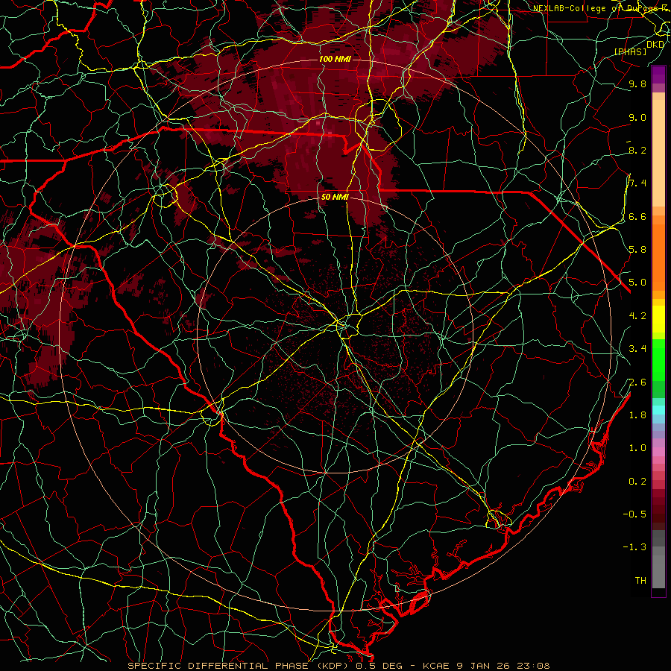This screenshot has width=671, height=671.
Task: Click the legend value '1.8'
Action: click(637, 415)
